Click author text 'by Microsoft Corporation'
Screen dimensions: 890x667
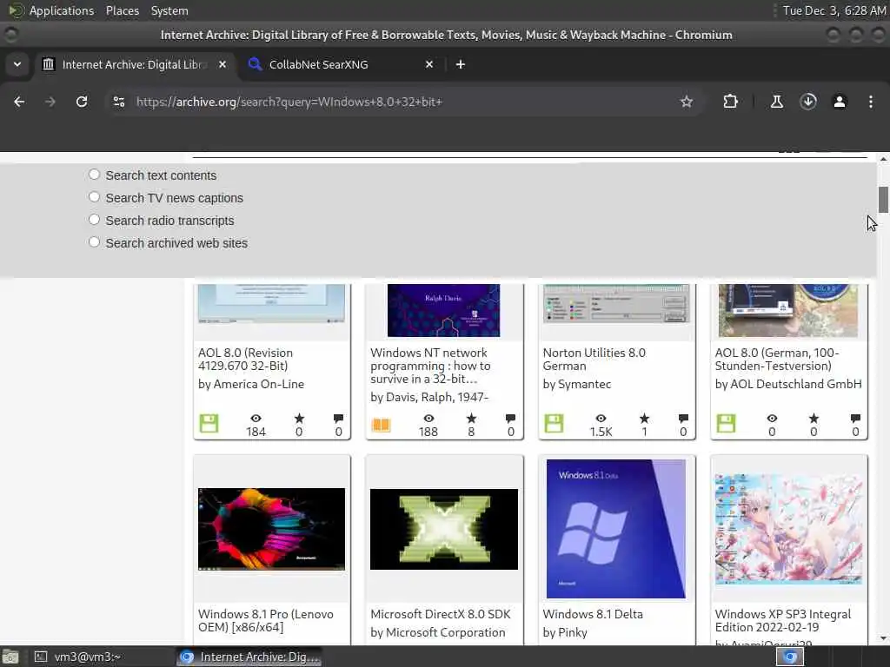(x=438, y=632)
